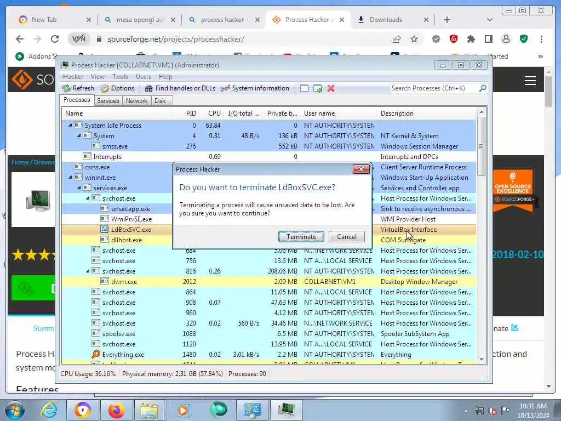The image size is (561, 421).
Task: Open the browser three-dot menu
Action: (x=541, y=39)
